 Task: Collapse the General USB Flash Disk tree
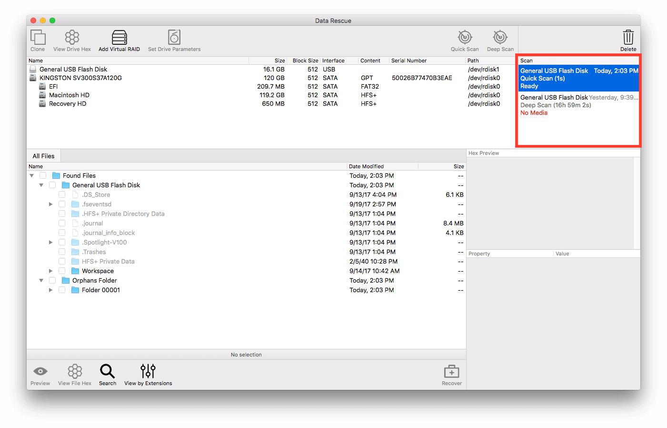[x=41, y=185]
